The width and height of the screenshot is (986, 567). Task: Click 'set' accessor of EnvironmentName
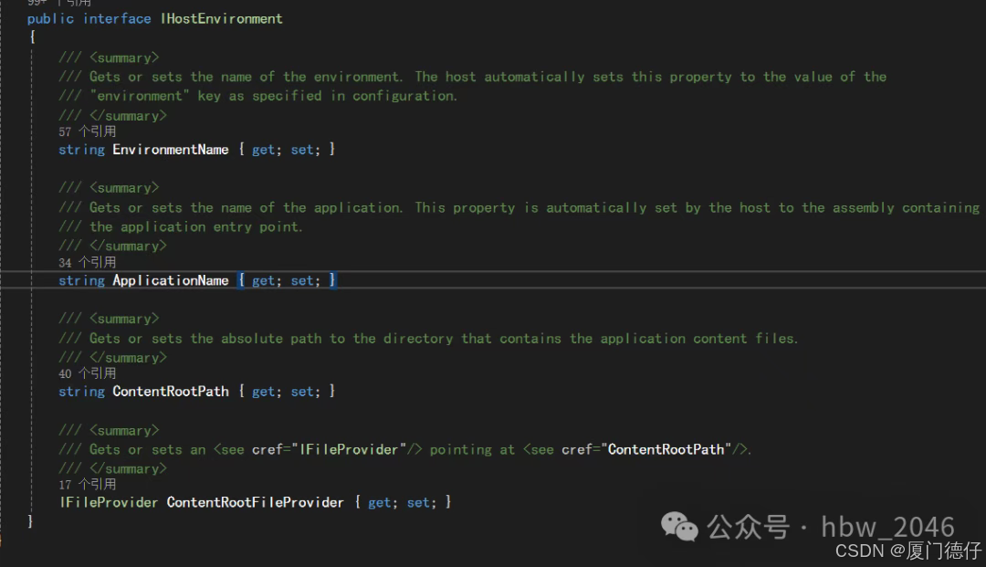click(302, 150)
